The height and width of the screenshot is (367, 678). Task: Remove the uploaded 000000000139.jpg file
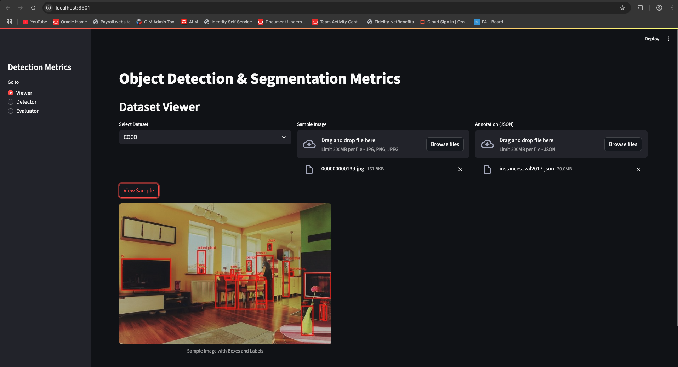(460, 169)
